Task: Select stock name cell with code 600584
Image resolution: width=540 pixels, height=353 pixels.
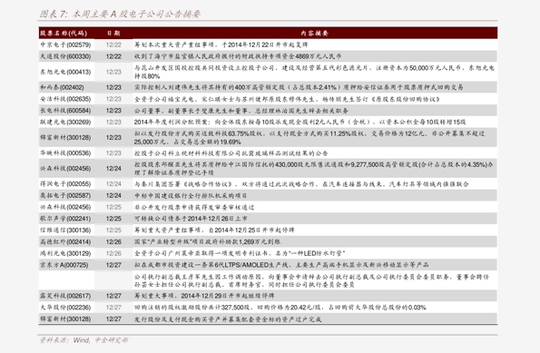Action: click(x=65, y=111)
